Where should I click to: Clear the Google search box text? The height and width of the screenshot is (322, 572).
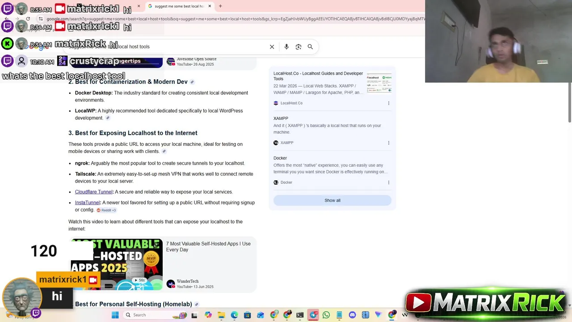(x=272, y=47)
